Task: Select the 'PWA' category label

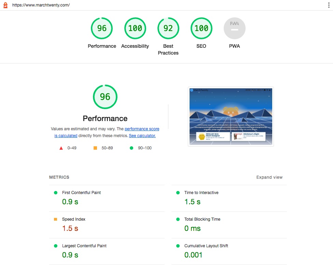Action: (x=234, y=46)
